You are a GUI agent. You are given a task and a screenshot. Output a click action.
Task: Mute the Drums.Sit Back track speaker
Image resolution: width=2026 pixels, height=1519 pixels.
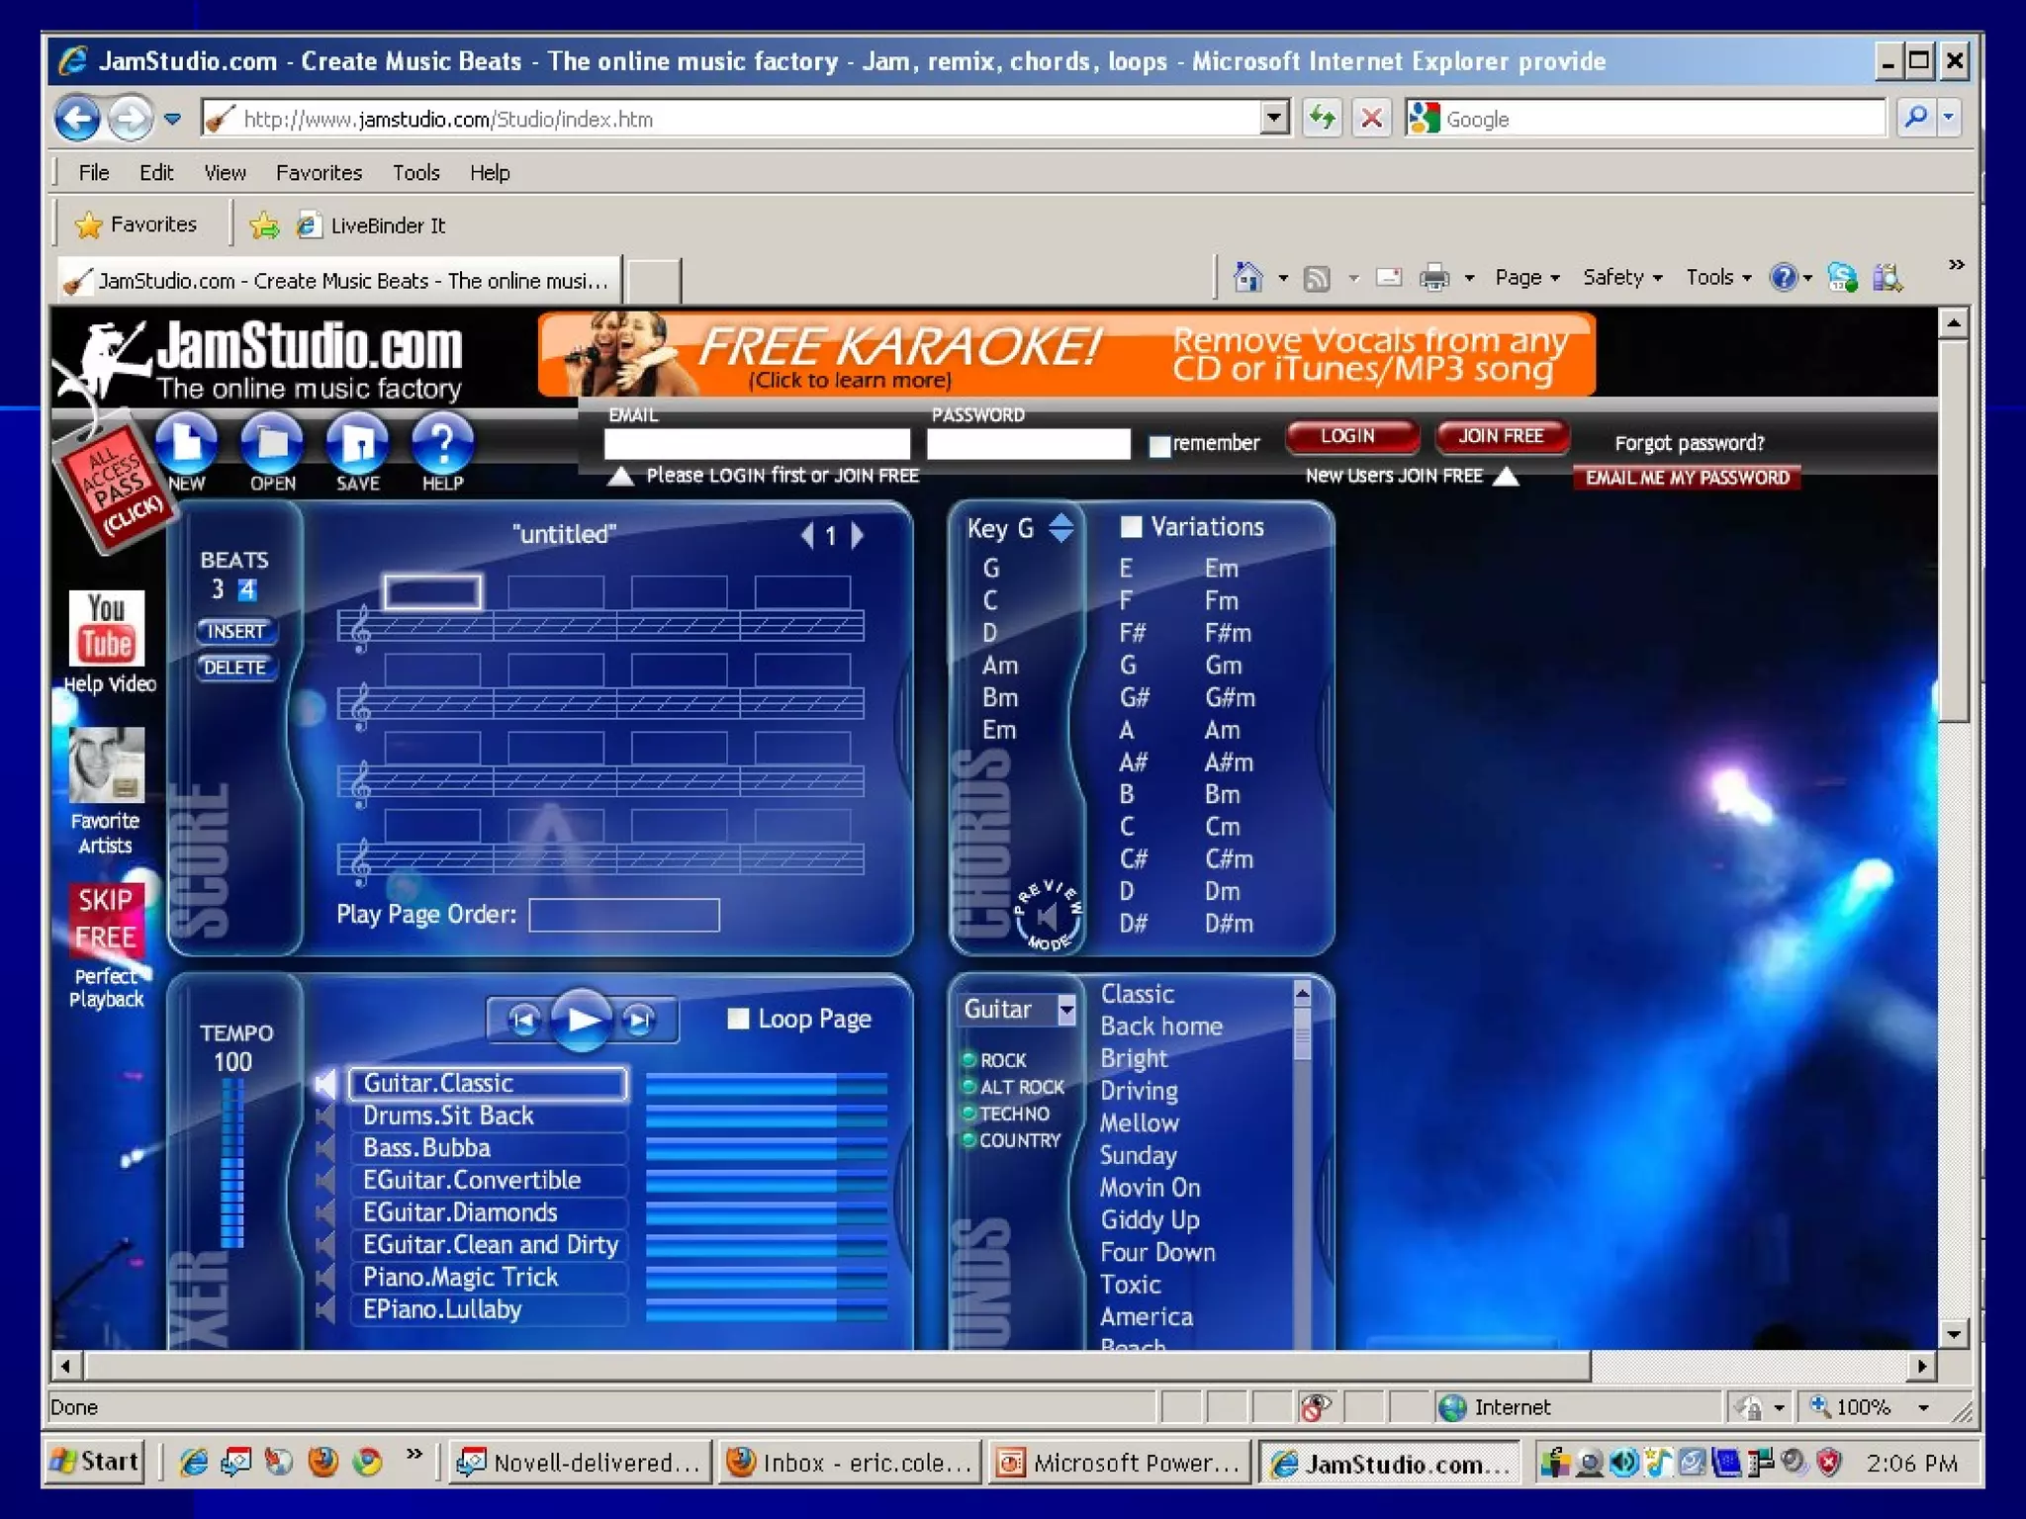[x=324, y=1116]
